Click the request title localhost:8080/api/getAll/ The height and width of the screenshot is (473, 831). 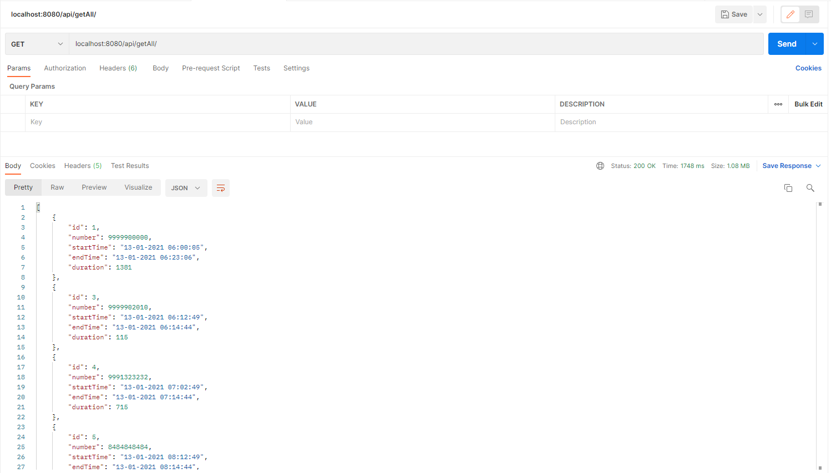point(54,14)
